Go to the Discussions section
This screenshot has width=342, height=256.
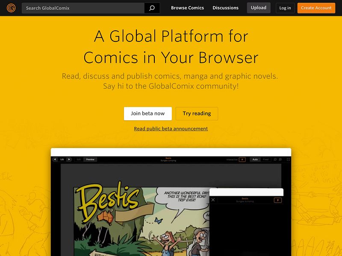pyautogui.click(x=225, y=7)
